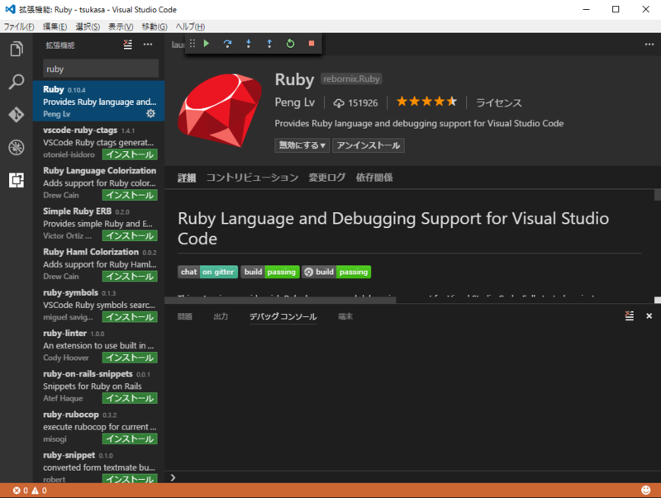The width and height of the screenshot is (661, 498).
Task: Clear extensions search results icon
Action: 128,45
